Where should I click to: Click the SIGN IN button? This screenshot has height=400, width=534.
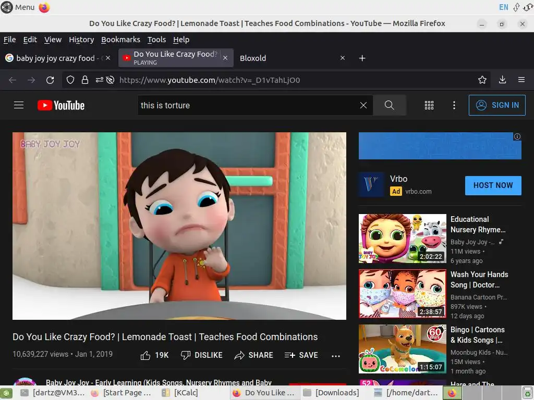(x=497, y=105)
